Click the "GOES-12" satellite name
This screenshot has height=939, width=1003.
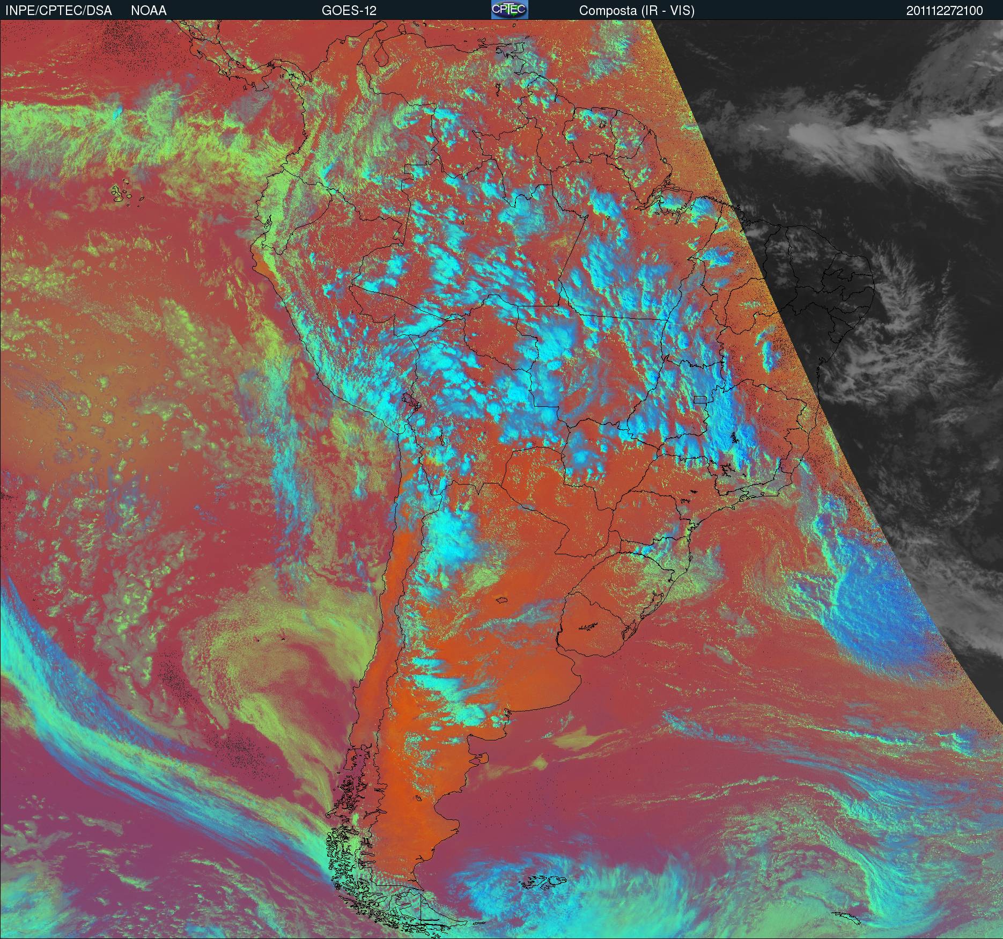point(349,11)
